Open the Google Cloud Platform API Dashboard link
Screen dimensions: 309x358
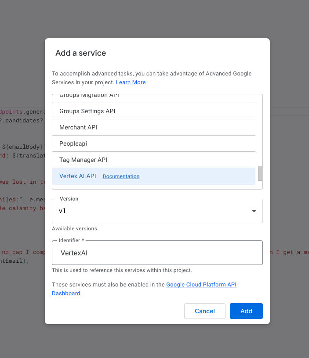(x=201, y=284)
